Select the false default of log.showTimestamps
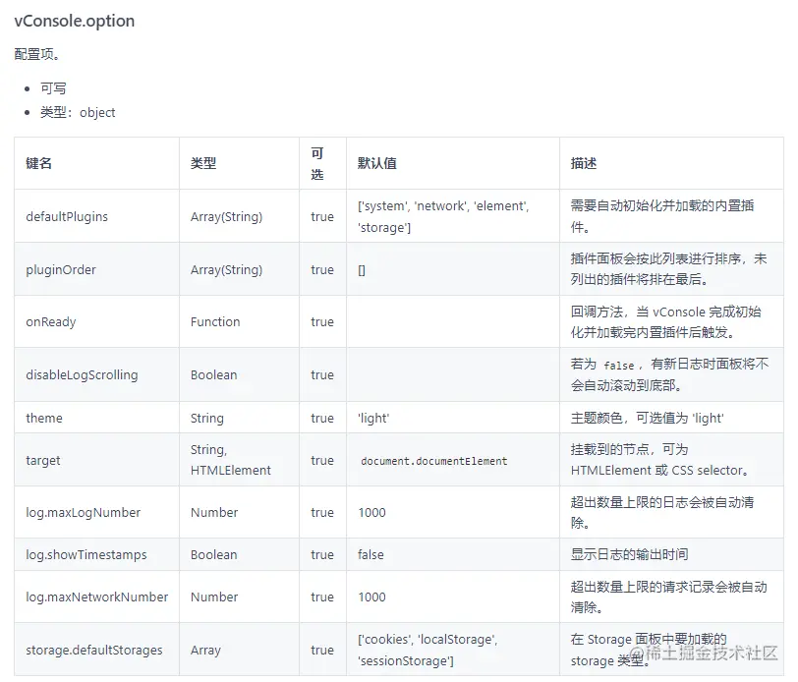Screen dimensions: 798x682 click(370, 555)
